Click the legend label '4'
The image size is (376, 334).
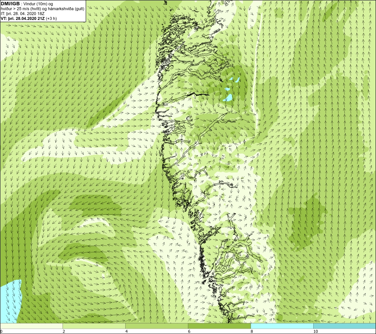pos(126,331)
